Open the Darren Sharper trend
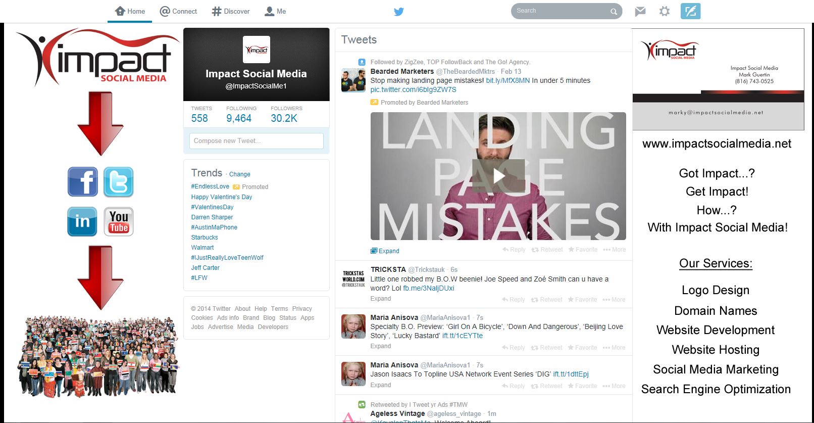Image resolution: width=814 pixels, height=423 pixels. pyautogui.click(x=212, y=217)
